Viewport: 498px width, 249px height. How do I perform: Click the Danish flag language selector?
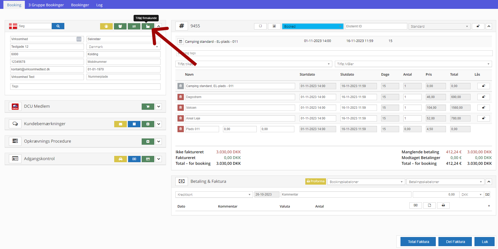click(13, 26)
